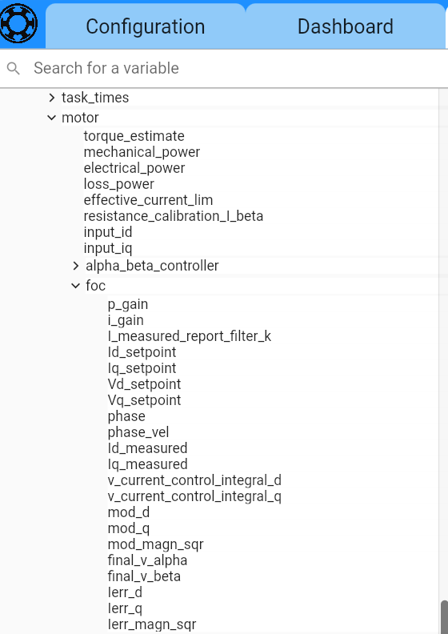Choose the Iq_setpoint variable

tap(142, 368)
